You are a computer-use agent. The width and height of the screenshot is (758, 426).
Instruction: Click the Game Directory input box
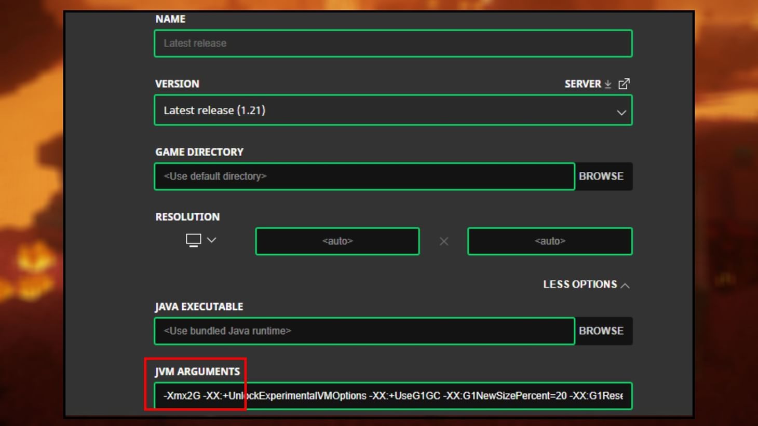click(x=363, y=176)
